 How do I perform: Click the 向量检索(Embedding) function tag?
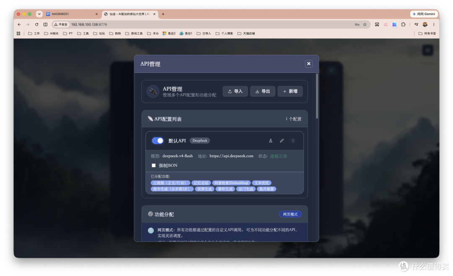click(231, 183)
